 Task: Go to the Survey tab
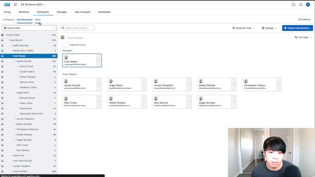point(7,12)
